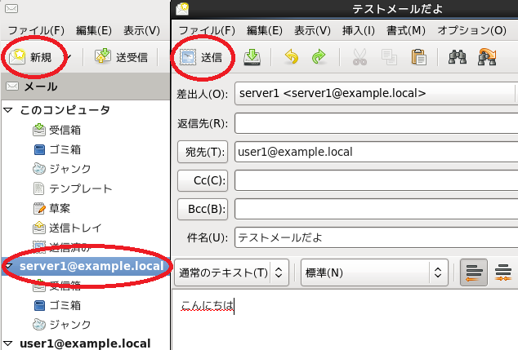Toggle the center-align paragraph button
This screenshot has height=350, width=518.
click(x=503, y=272)
